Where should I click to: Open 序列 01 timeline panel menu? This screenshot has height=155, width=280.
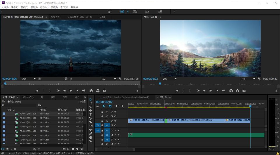[170, 97]
